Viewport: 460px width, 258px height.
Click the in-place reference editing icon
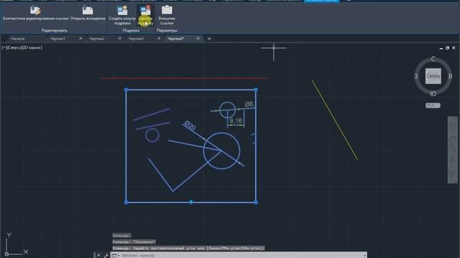click(x=35, y=10)
